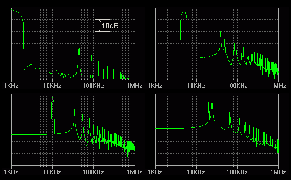The height and width of the screenshot is (180, 291).
Task: Select 100KHz axis label under bottom-right plot
Action: point(237,172)
